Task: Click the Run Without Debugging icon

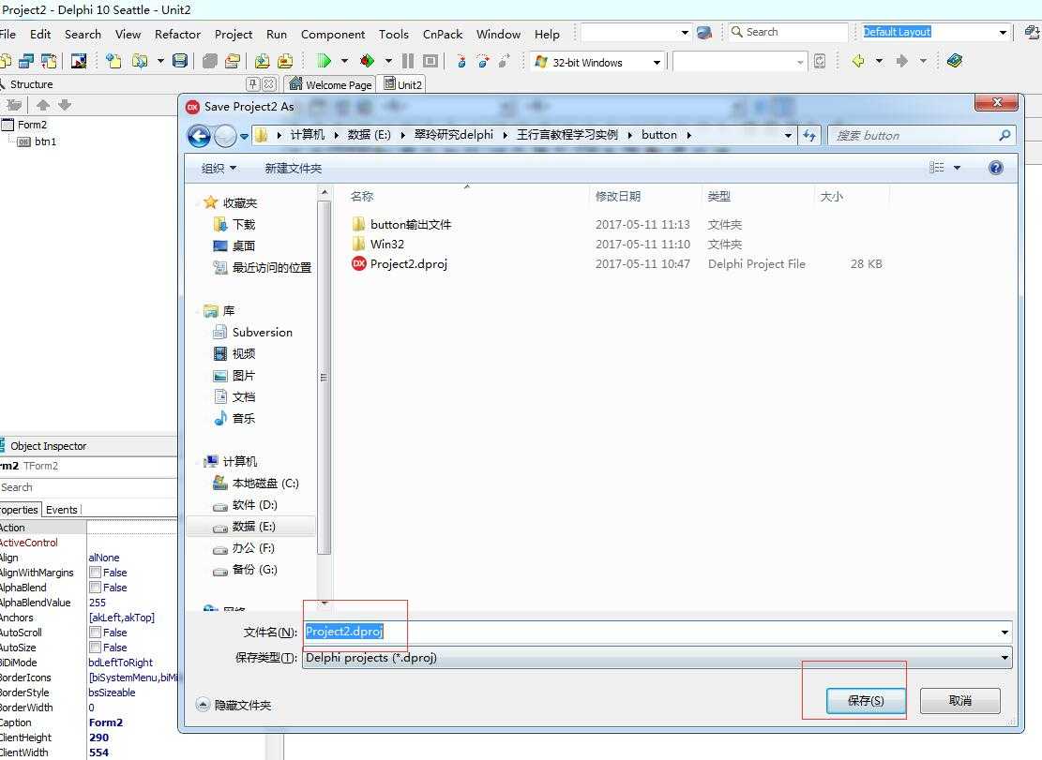Action: point(367,61)
